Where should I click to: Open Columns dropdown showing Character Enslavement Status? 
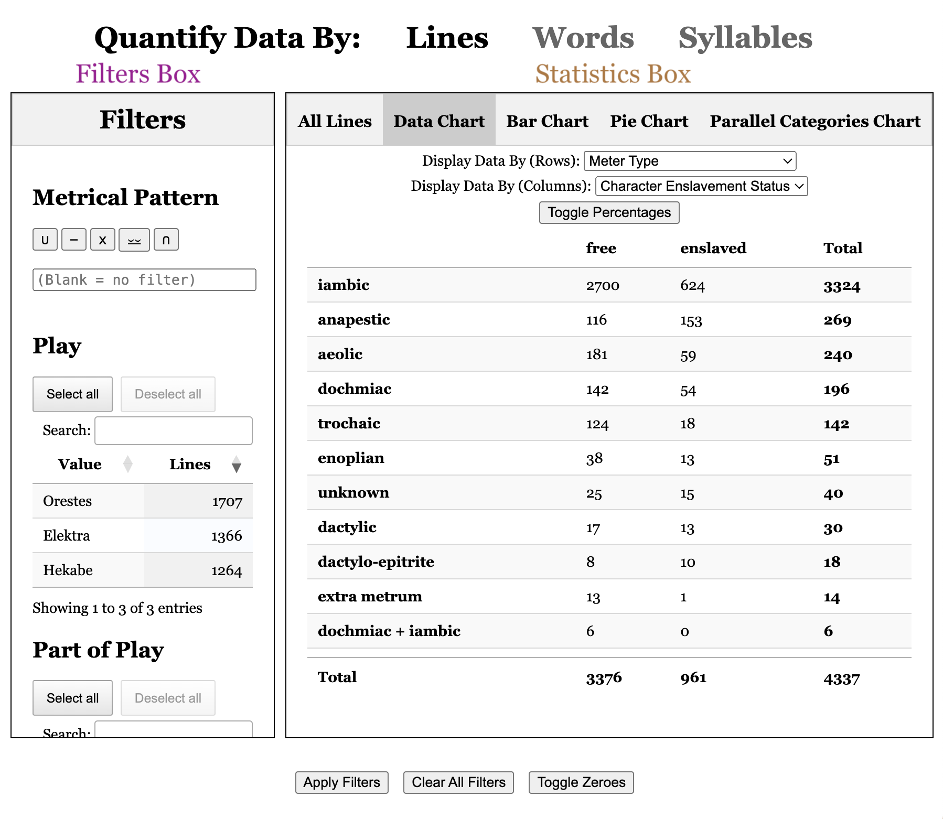point(701,186)
